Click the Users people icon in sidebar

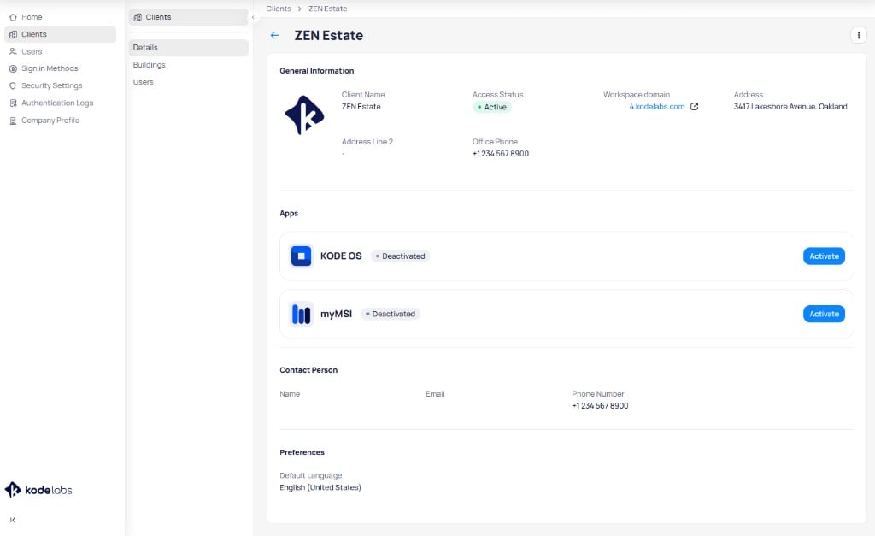13,51
